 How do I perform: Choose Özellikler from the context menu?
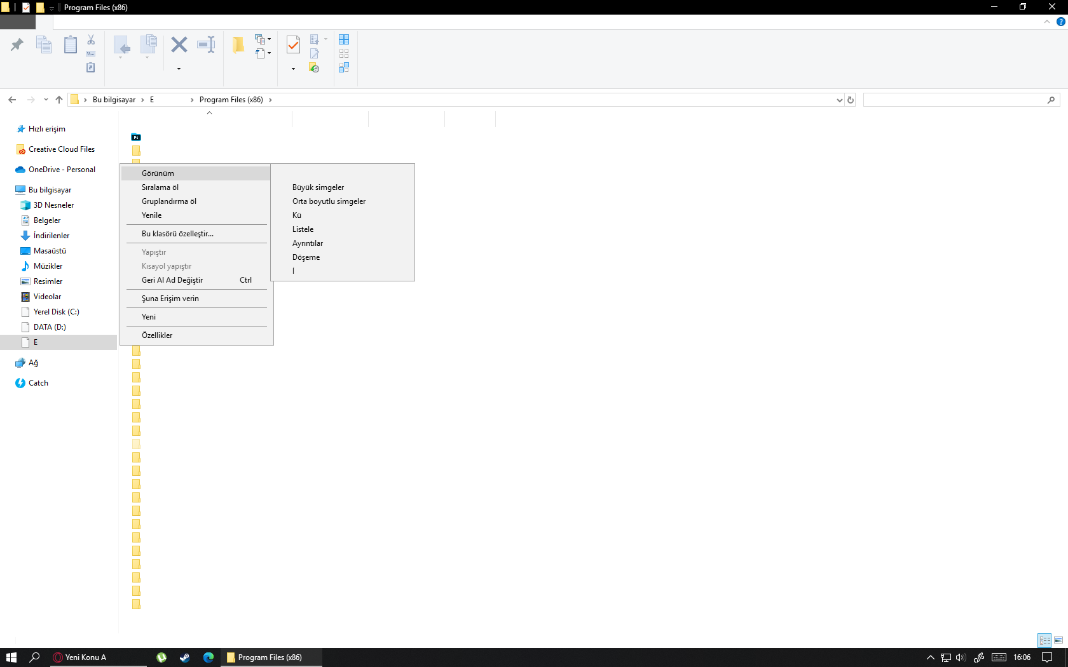[196, 335]
